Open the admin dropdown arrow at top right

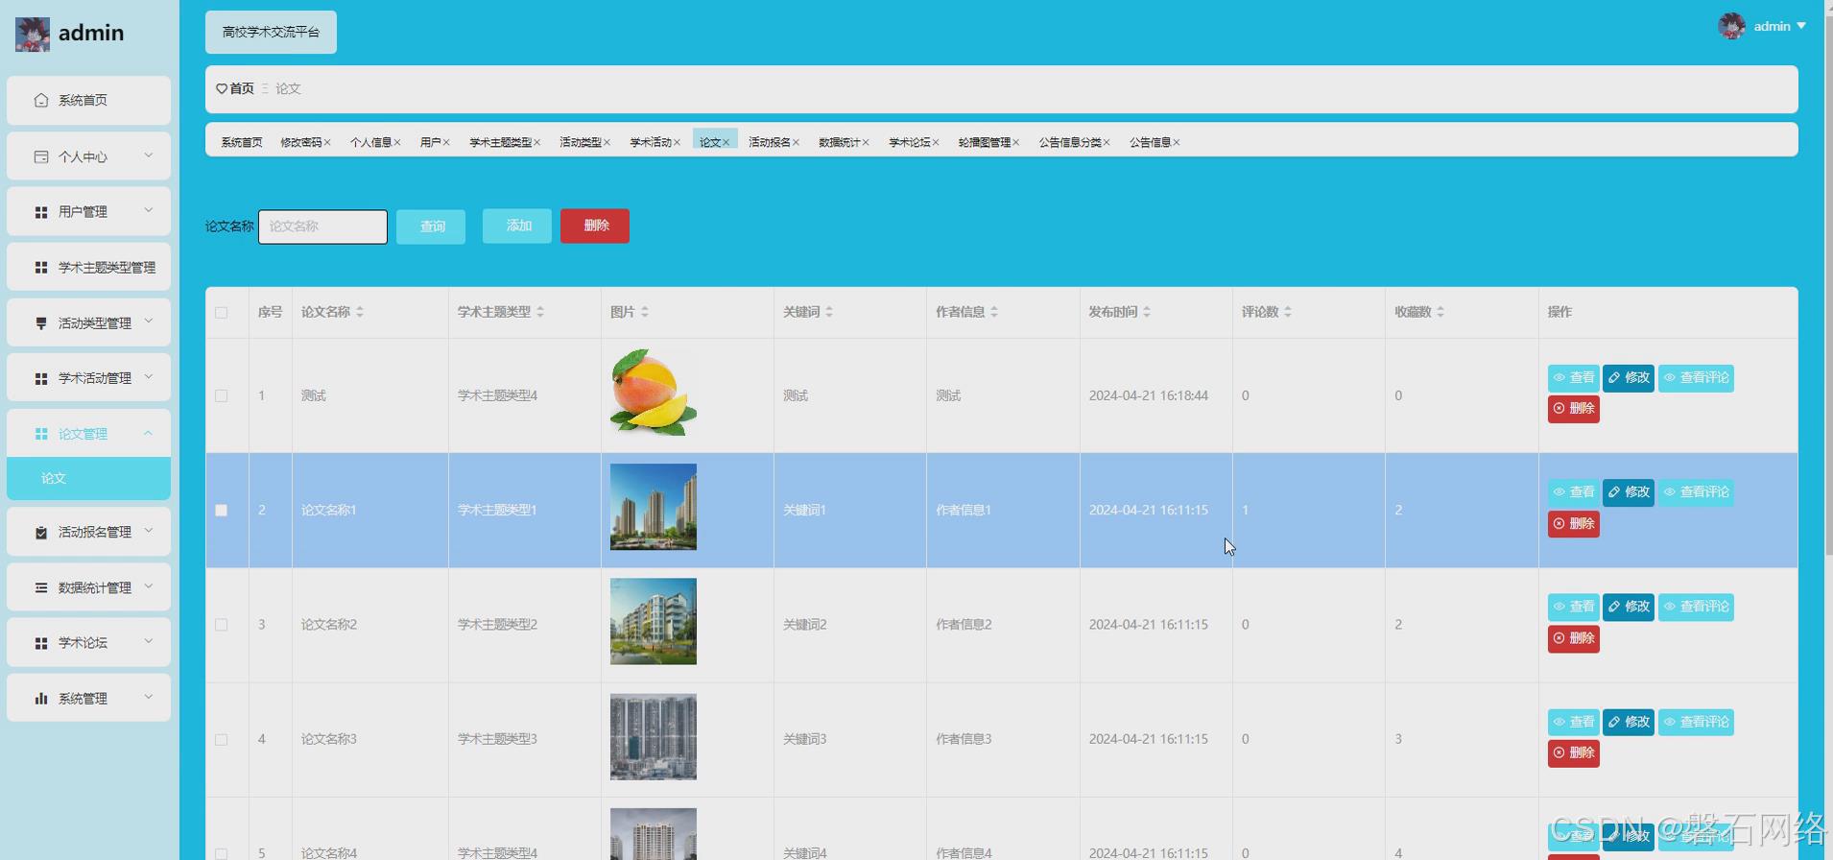(1801, 26)
